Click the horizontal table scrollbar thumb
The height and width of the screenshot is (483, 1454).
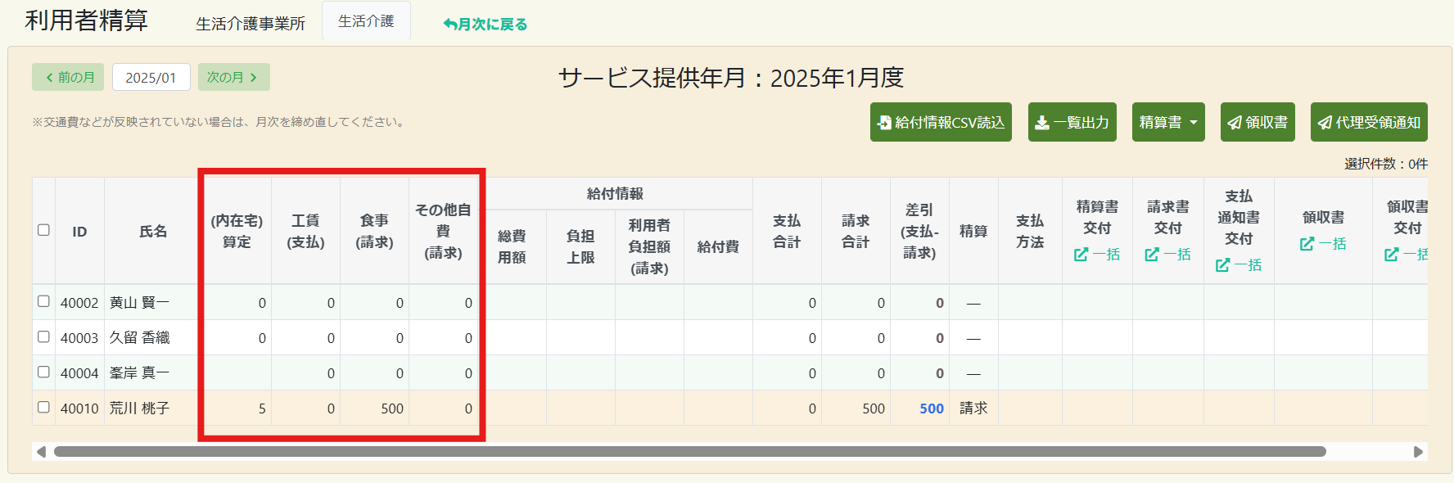(x=689, y=452)
